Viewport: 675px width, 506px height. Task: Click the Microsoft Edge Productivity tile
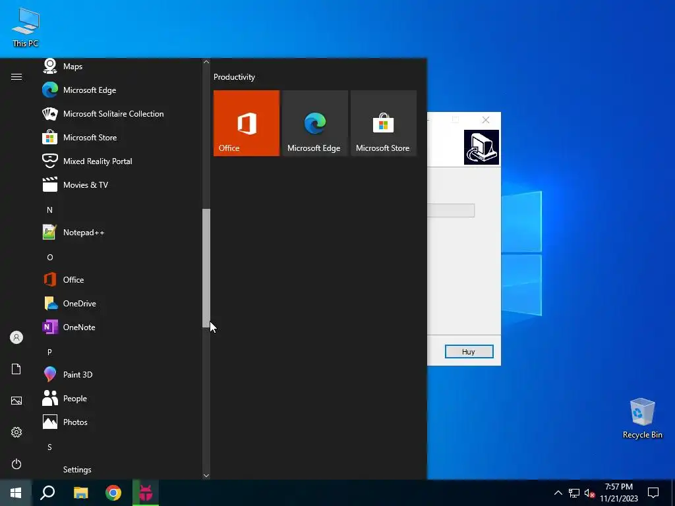coord(314,123)
